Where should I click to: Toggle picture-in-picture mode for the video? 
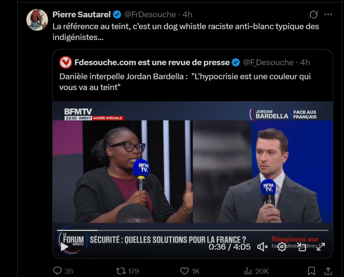[x=302, y=247]
